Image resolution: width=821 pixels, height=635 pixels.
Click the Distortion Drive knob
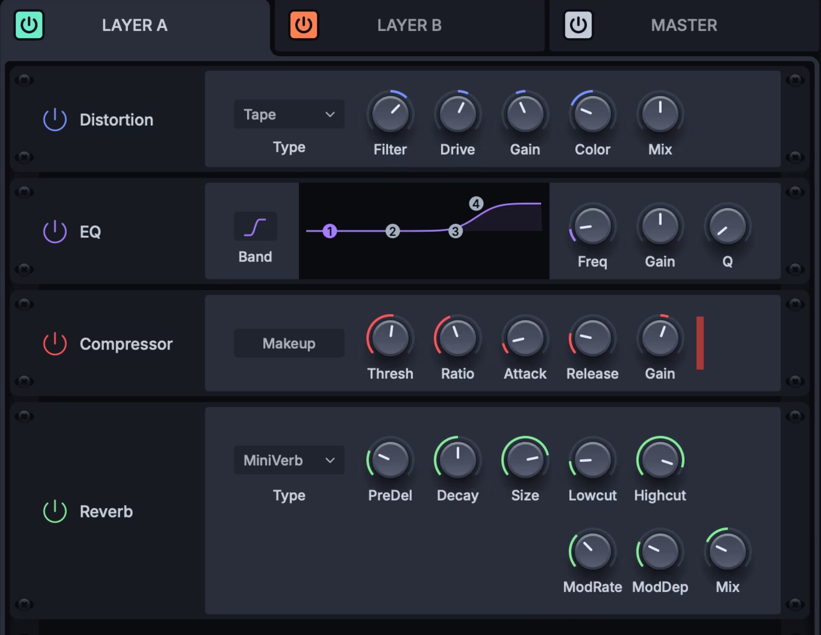point(458,114)
